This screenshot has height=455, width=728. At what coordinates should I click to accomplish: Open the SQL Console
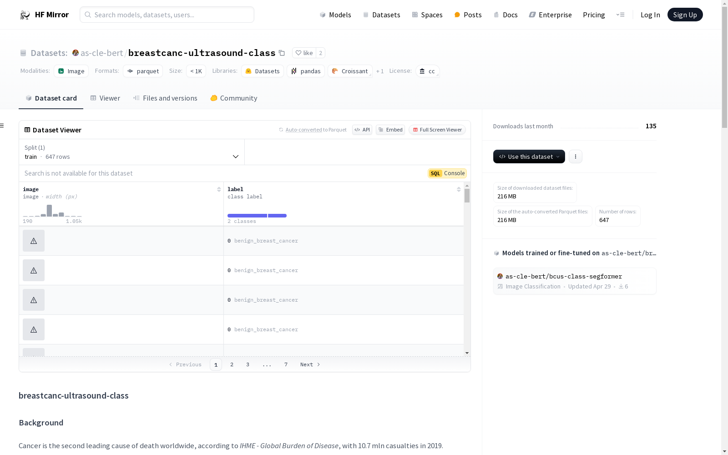click(447, 173)
